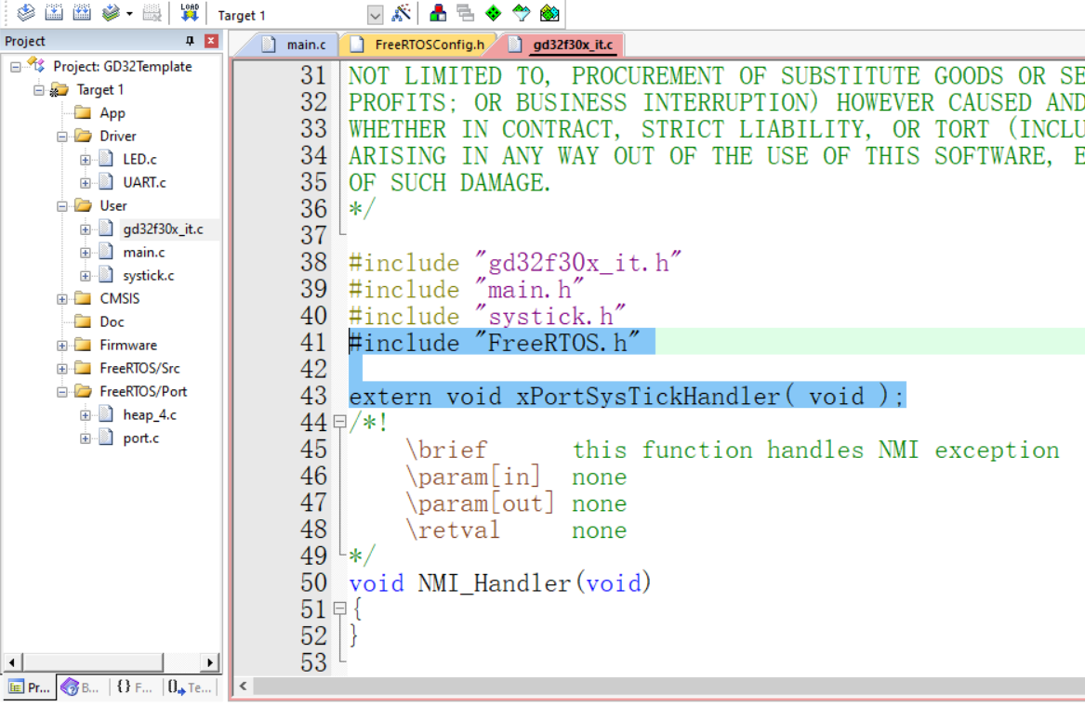Click the Rebuild all target files icon
This screenshot has width=1085, height=706.
pyautogui.click(x=82, y=12)
